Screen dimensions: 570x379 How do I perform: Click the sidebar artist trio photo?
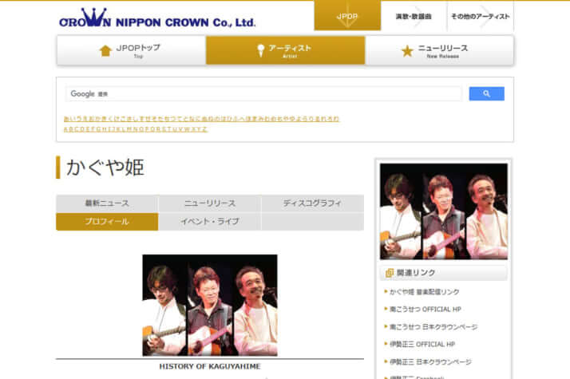tap(443, 211)
